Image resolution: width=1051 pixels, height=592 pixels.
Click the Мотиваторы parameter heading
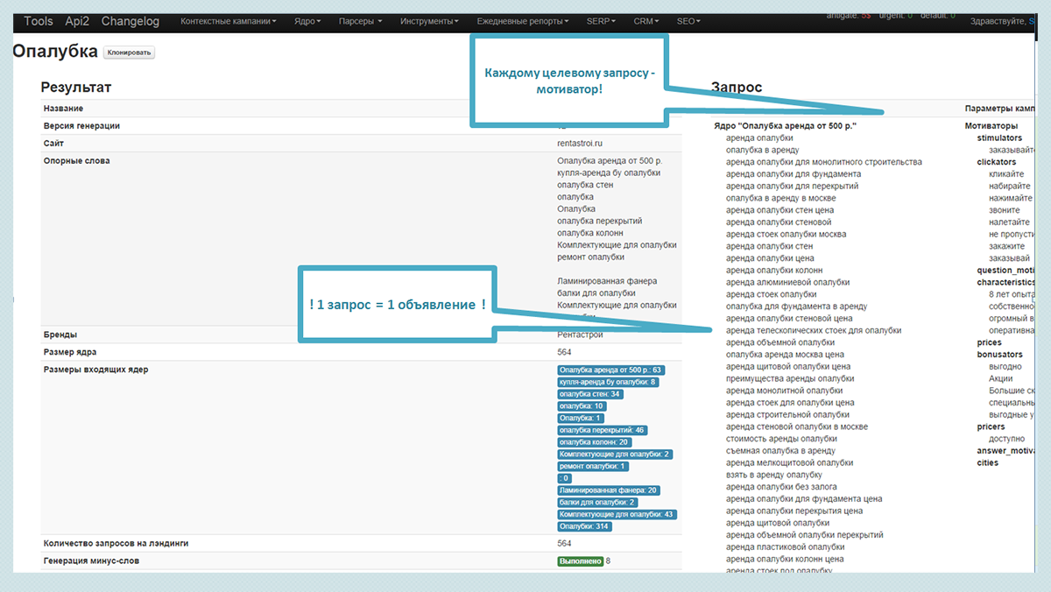[x=991, y=126]
